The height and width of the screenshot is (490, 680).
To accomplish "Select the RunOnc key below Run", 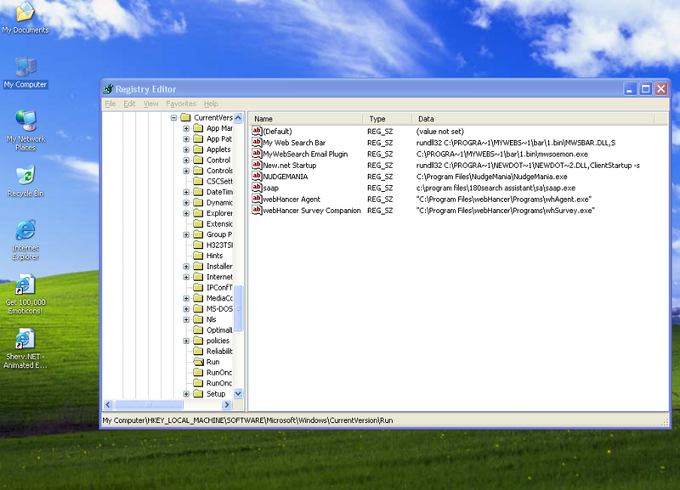I will (219, 373).
